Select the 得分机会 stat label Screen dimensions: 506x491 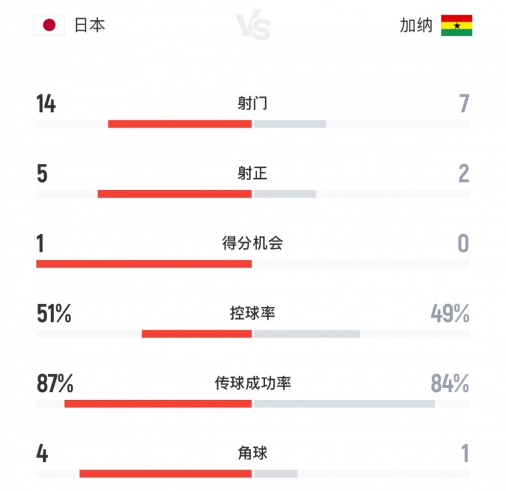[253, 243]
